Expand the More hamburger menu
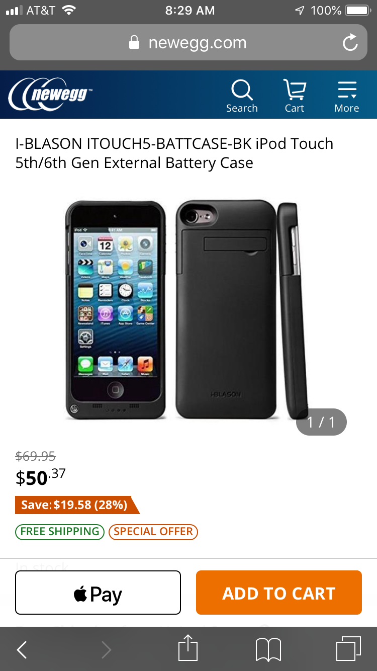This screenshot has height=671, width=377. click(x=347, y=96)
